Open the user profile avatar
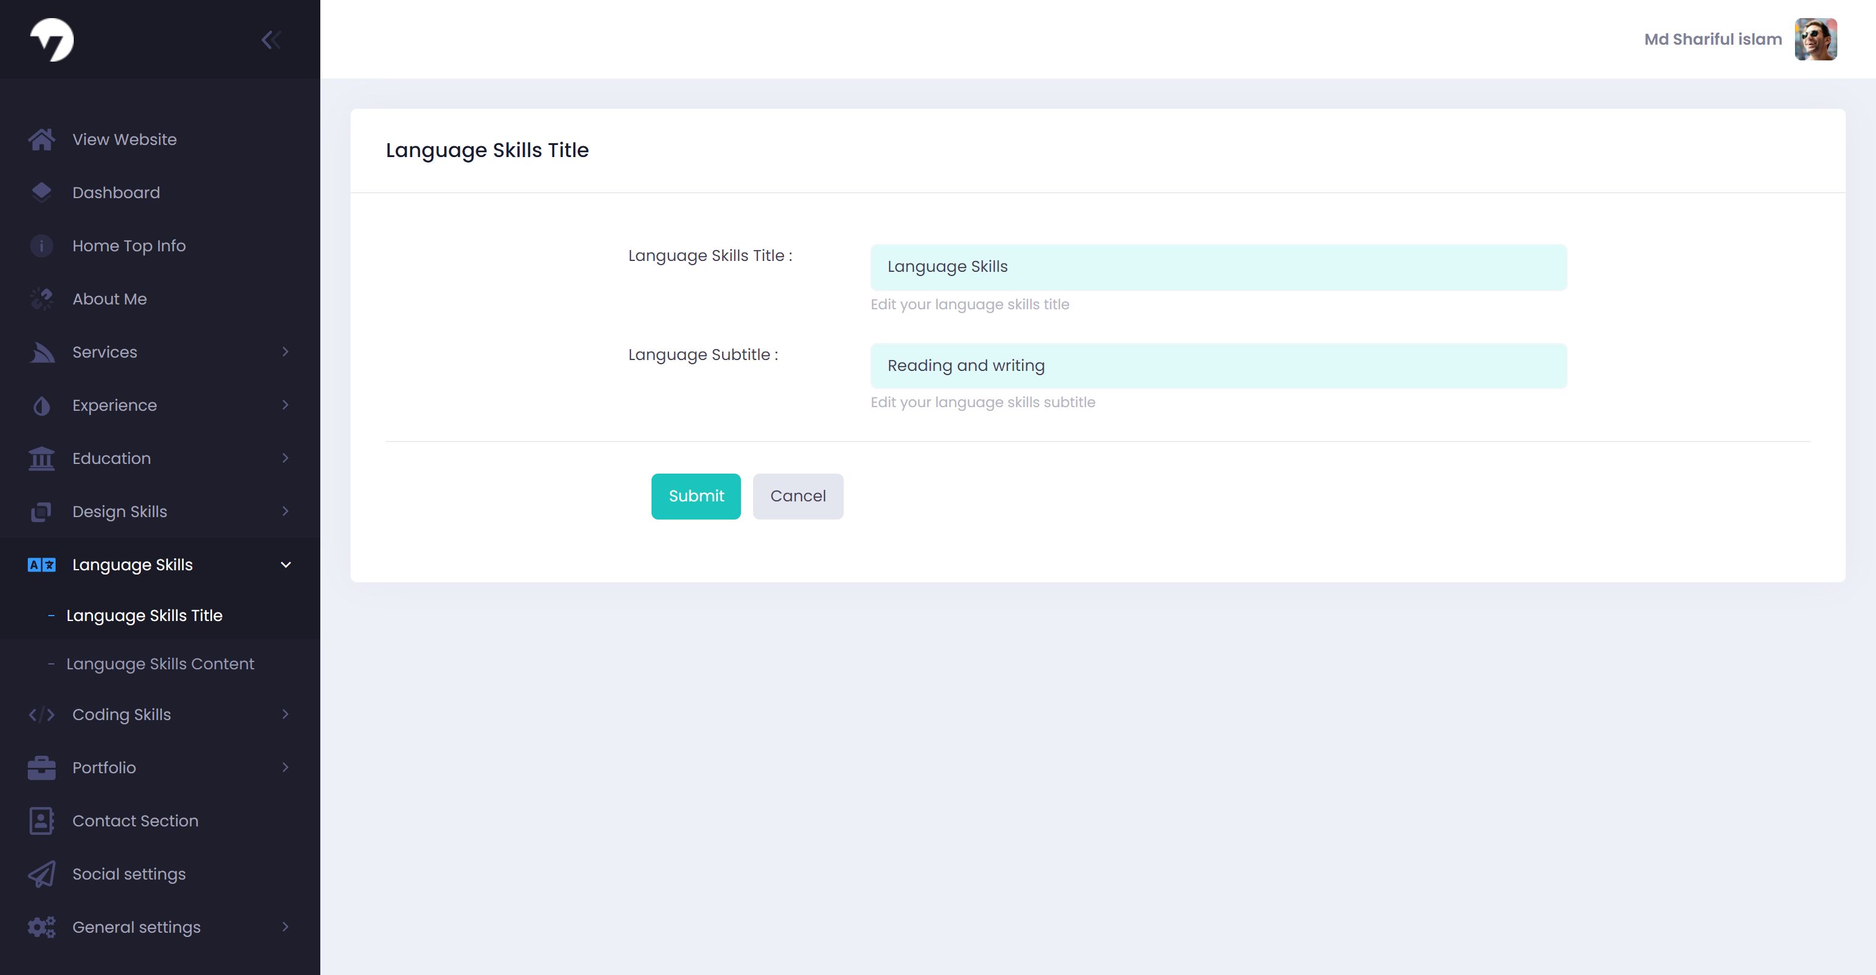1876x975 pixels. point(1816,39)
